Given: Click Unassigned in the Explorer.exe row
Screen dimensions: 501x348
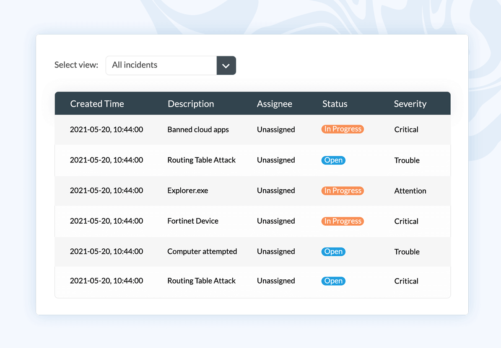Looking at the screenshot, I should tap(276, 191).
